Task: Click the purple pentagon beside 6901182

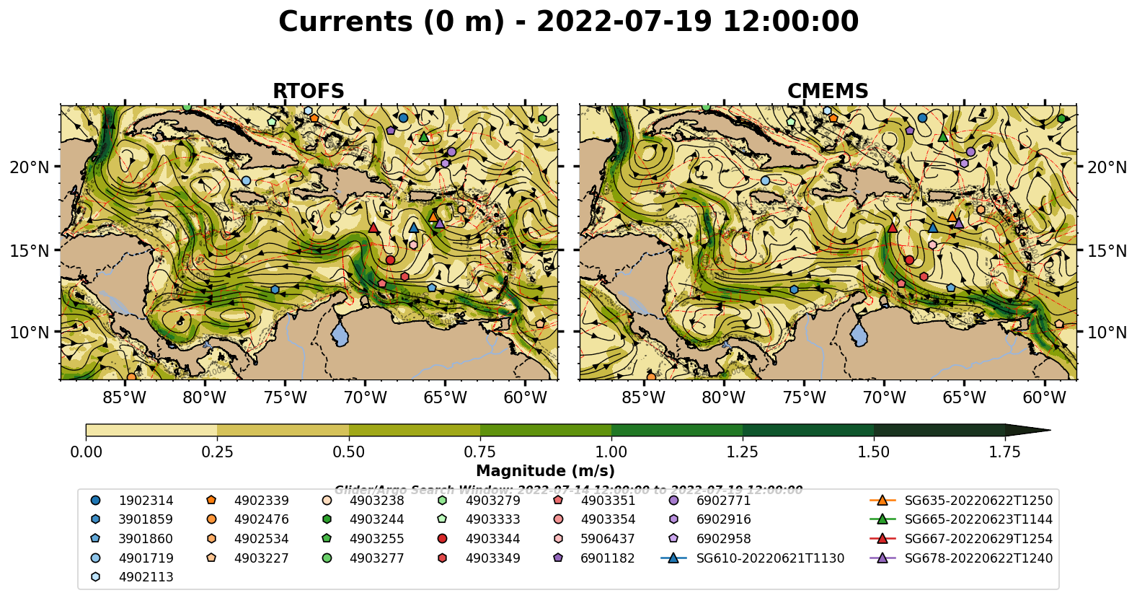Action: [x=558, y=558]
